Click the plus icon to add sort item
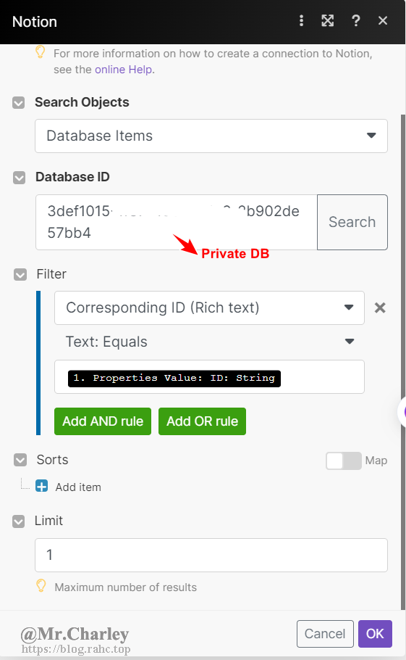 pyautogui.click(x=41, y=486)
